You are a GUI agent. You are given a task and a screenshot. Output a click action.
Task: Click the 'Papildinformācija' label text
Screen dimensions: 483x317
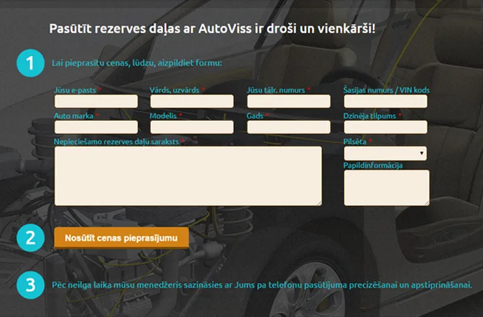(x=373, y=165)
